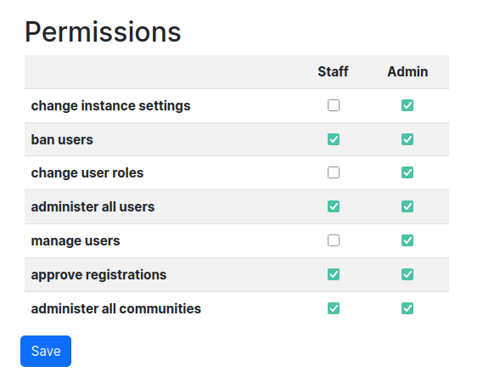This screenshot has height=389, width=483.
Task: Enable Staff permission for change user roles
Action: pos(334,172)
